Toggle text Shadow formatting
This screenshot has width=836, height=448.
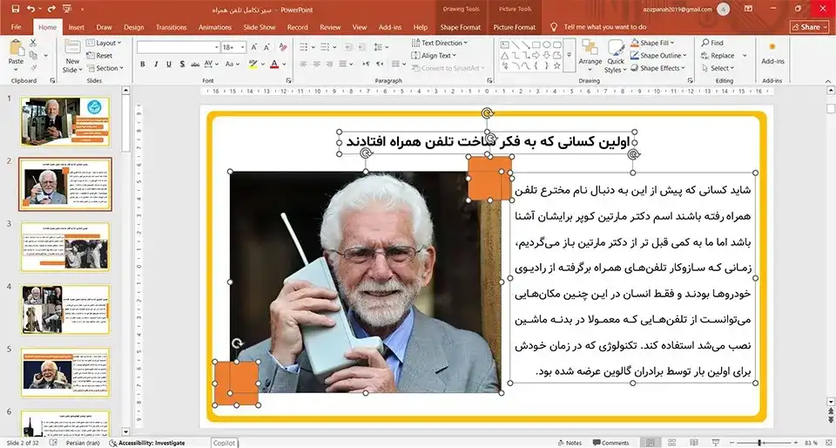pos(182,64)
